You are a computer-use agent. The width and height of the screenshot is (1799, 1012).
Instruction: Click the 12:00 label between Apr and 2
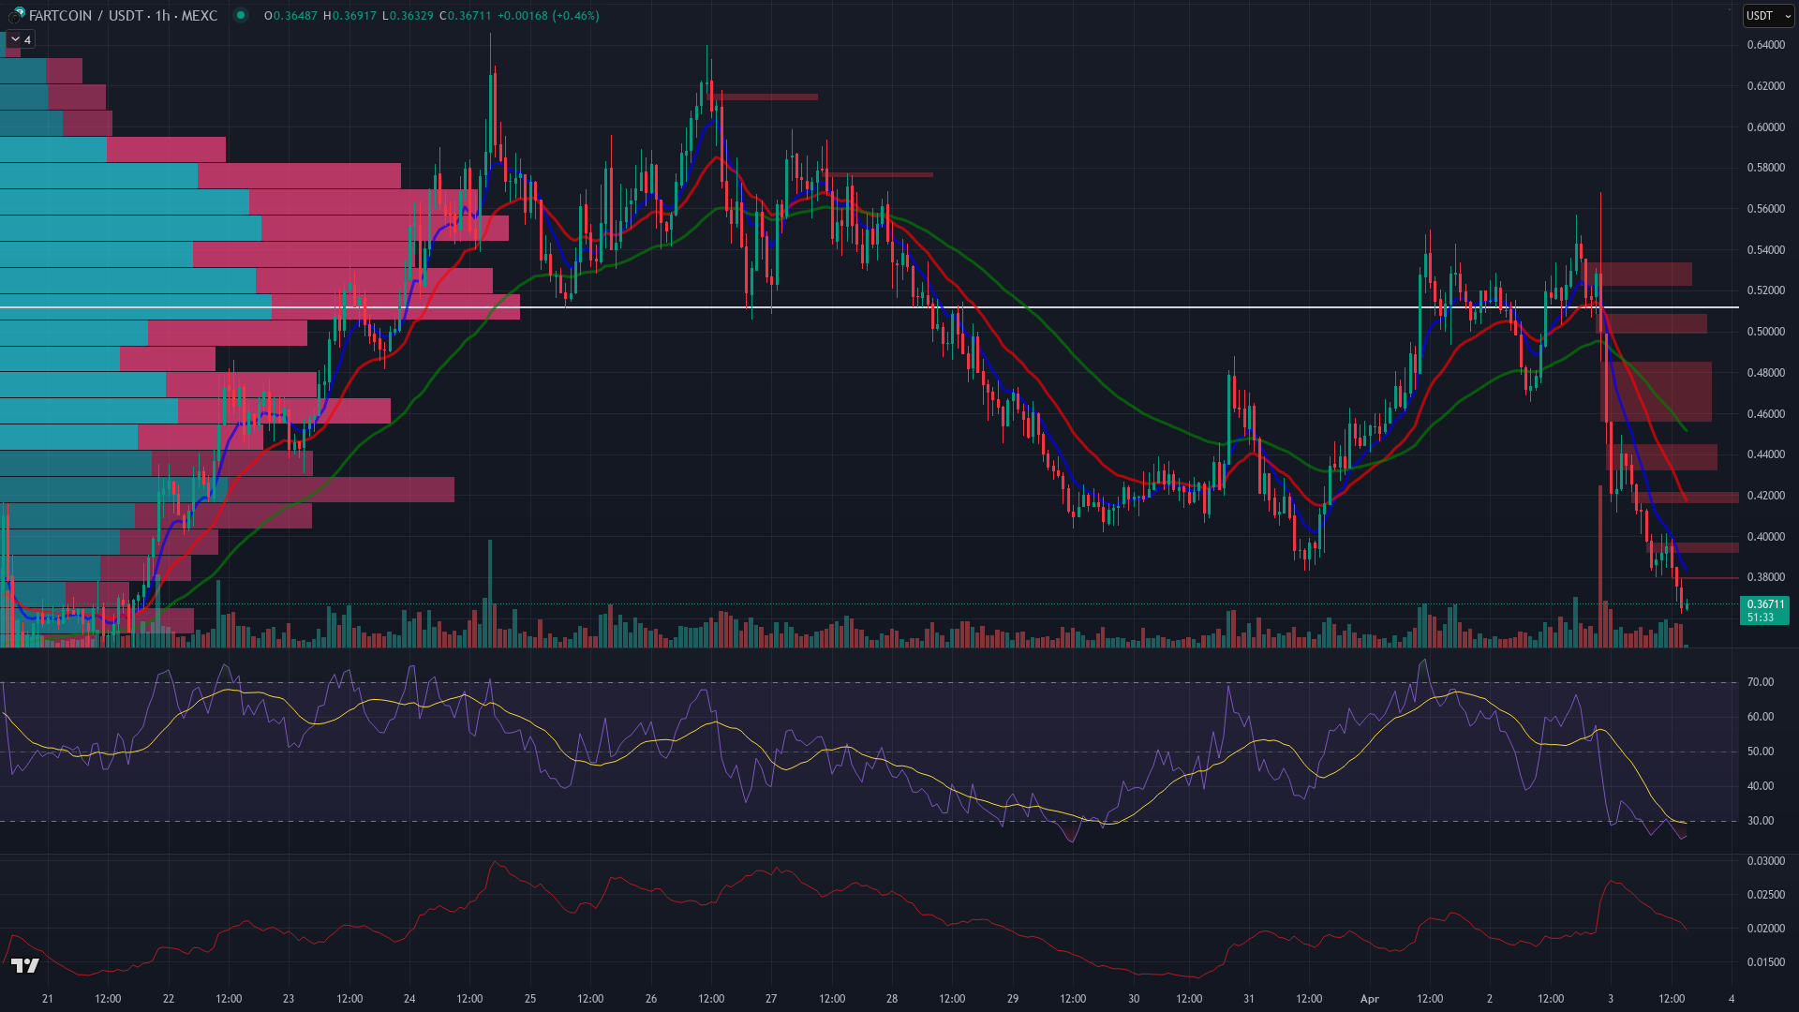tap(1430, 999)
